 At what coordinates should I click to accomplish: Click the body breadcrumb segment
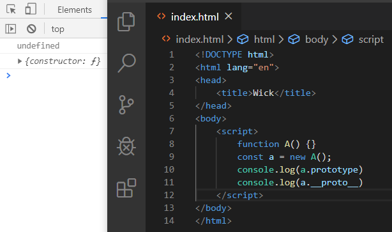[x=317, y=40]
